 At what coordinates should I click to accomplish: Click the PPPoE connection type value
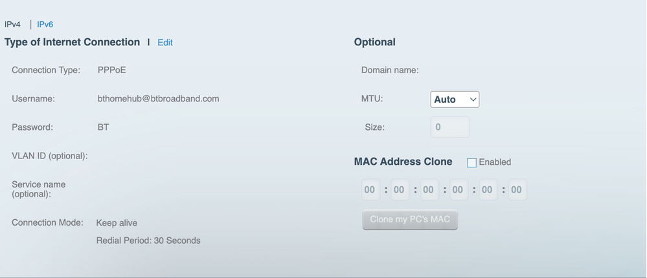click(x=111, y=70)
